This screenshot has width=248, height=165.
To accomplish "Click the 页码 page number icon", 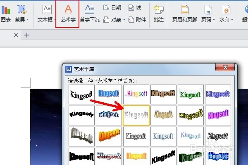I will coord(208,9).
